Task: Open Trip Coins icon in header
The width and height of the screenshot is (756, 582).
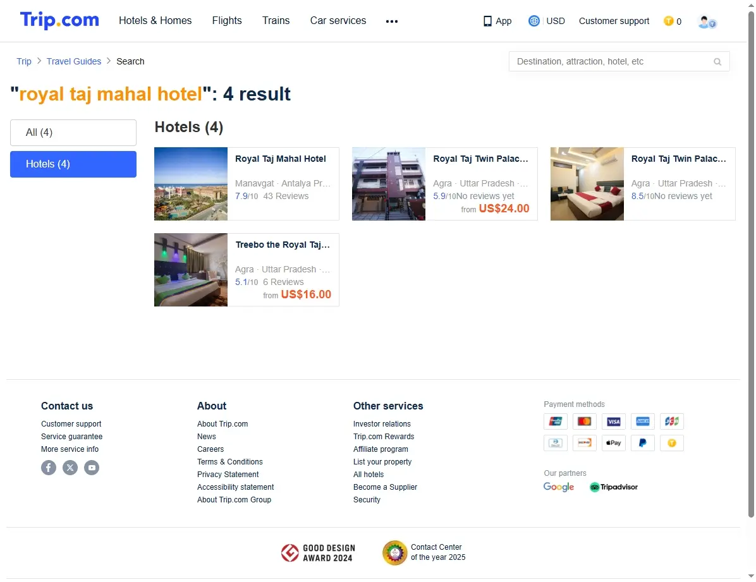Action: pyautogui.click(x=668, y=21)
